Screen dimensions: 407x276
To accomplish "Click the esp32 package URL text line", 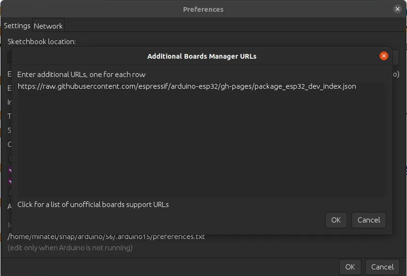I will pyautogui.click(x=186, y=86).
